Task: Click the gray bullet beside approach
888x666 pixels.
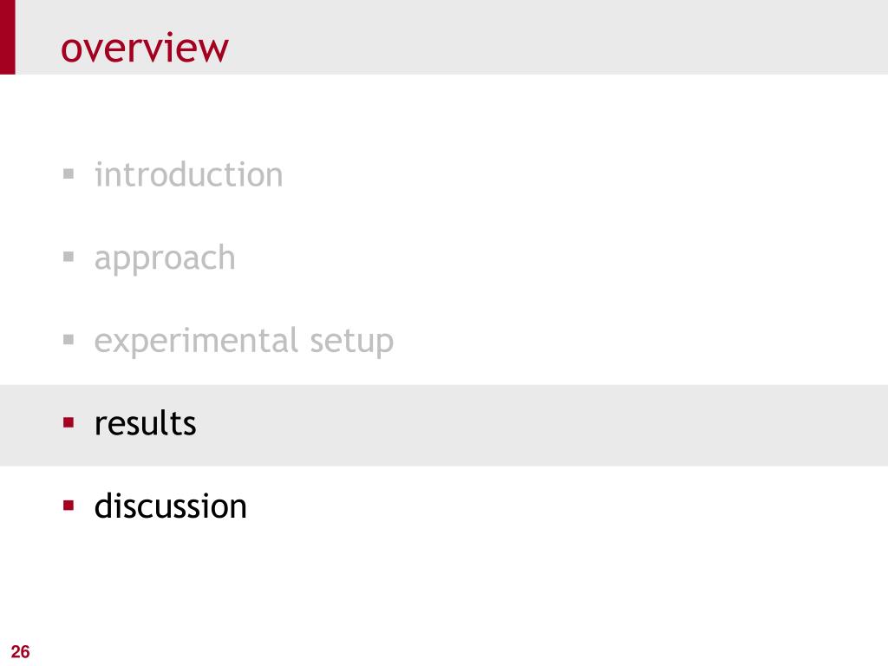Action: 69,257
